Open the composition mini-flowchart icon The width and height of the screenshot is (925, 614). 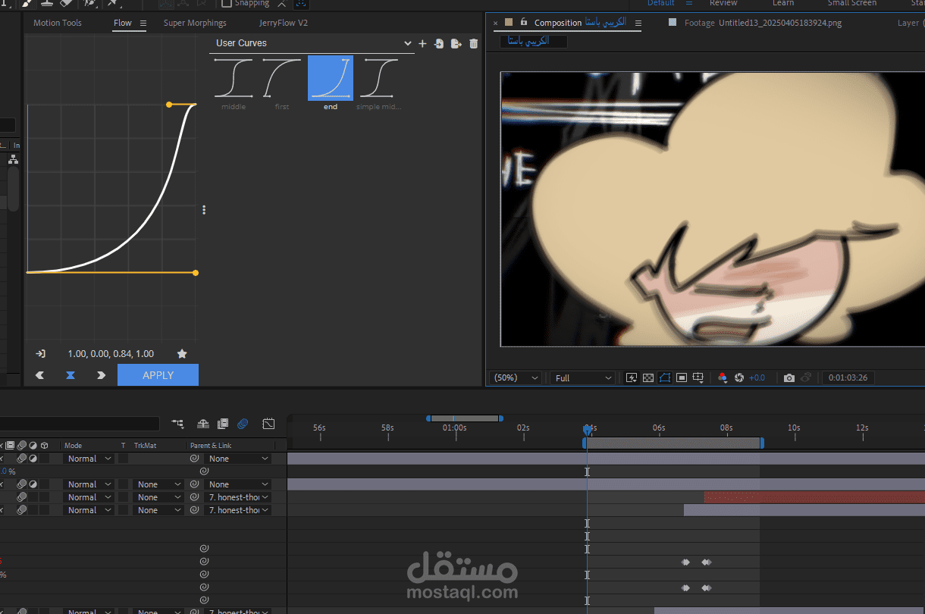[x=177, y=424]
